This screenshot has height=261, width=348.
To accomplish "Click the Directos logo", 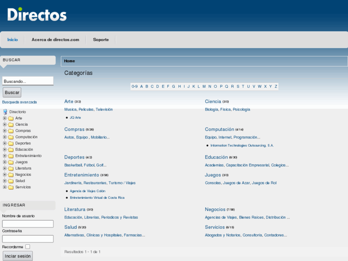I will point(37,15).
